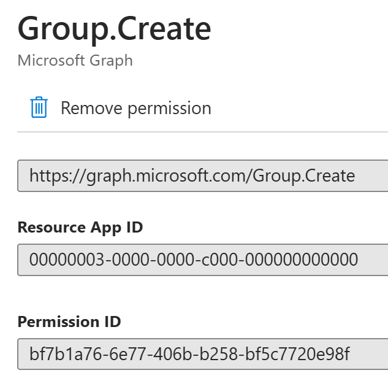The image size is (388, 389).
Task: Click the 'bf5c7720e98f' end of Permission ID
Action: tap(297, 354)
